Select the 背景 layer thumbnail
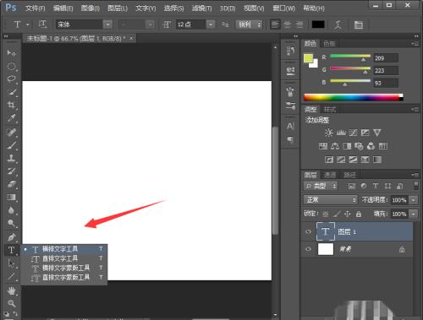Viewport: 423px width, 320px height. coord(326,249)
